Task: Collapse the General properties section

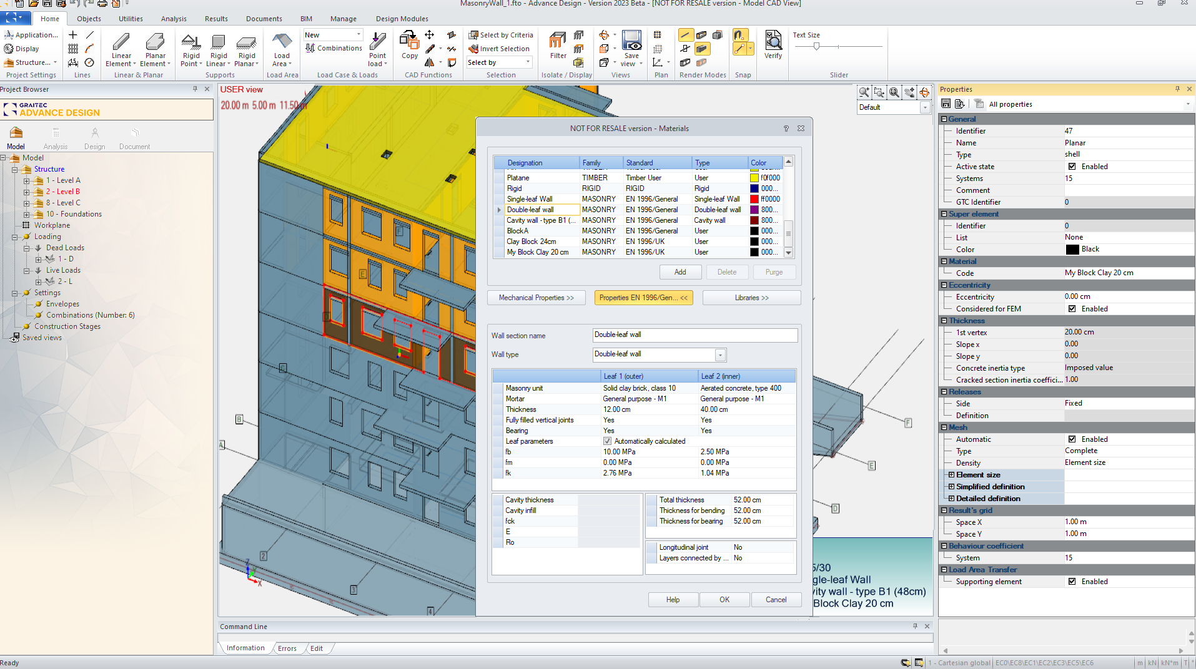Action: pyautogui.click(x=944, y=119)
